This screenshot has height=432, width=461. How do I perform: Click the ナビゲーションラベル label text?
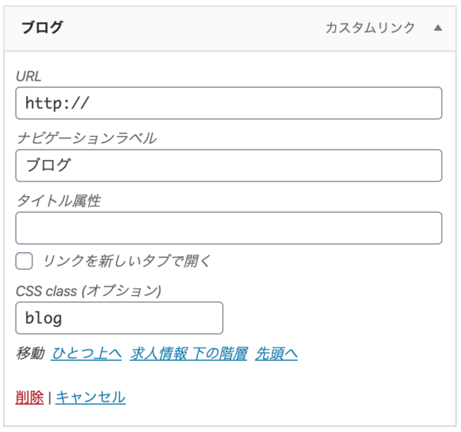[86, 138]
